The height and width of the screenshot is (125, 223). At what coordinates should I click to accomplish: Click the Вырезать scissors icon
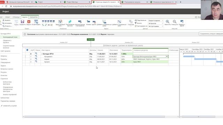click(3, 20)
